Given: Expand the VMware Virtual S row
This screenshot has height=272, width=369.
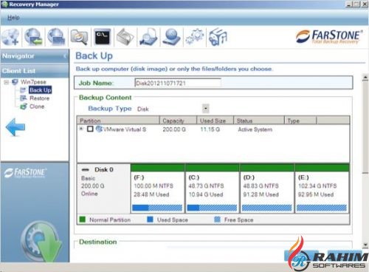Looking at the screenshot, I should (81, 129).
